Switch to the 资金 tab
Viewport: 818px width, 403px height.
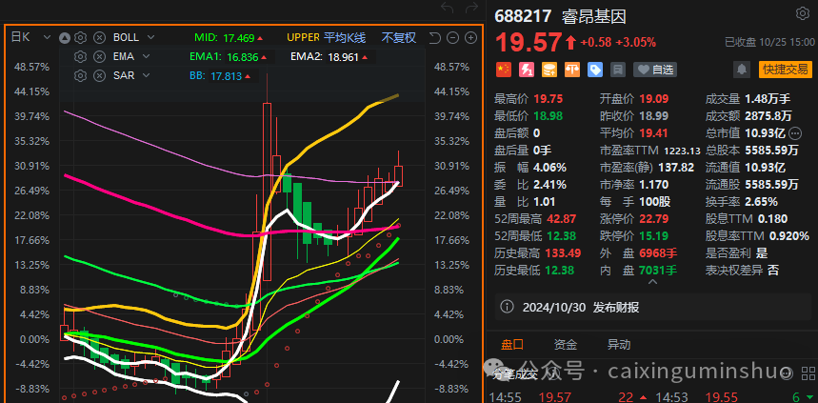click(x=566, y=345)
